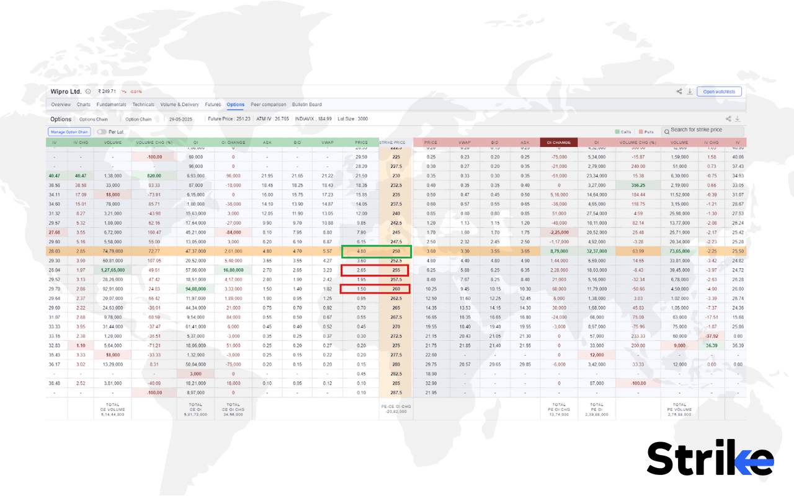Switch to the Technicals tab
This screenshot has height=496, width=794.
pos(143,104)
